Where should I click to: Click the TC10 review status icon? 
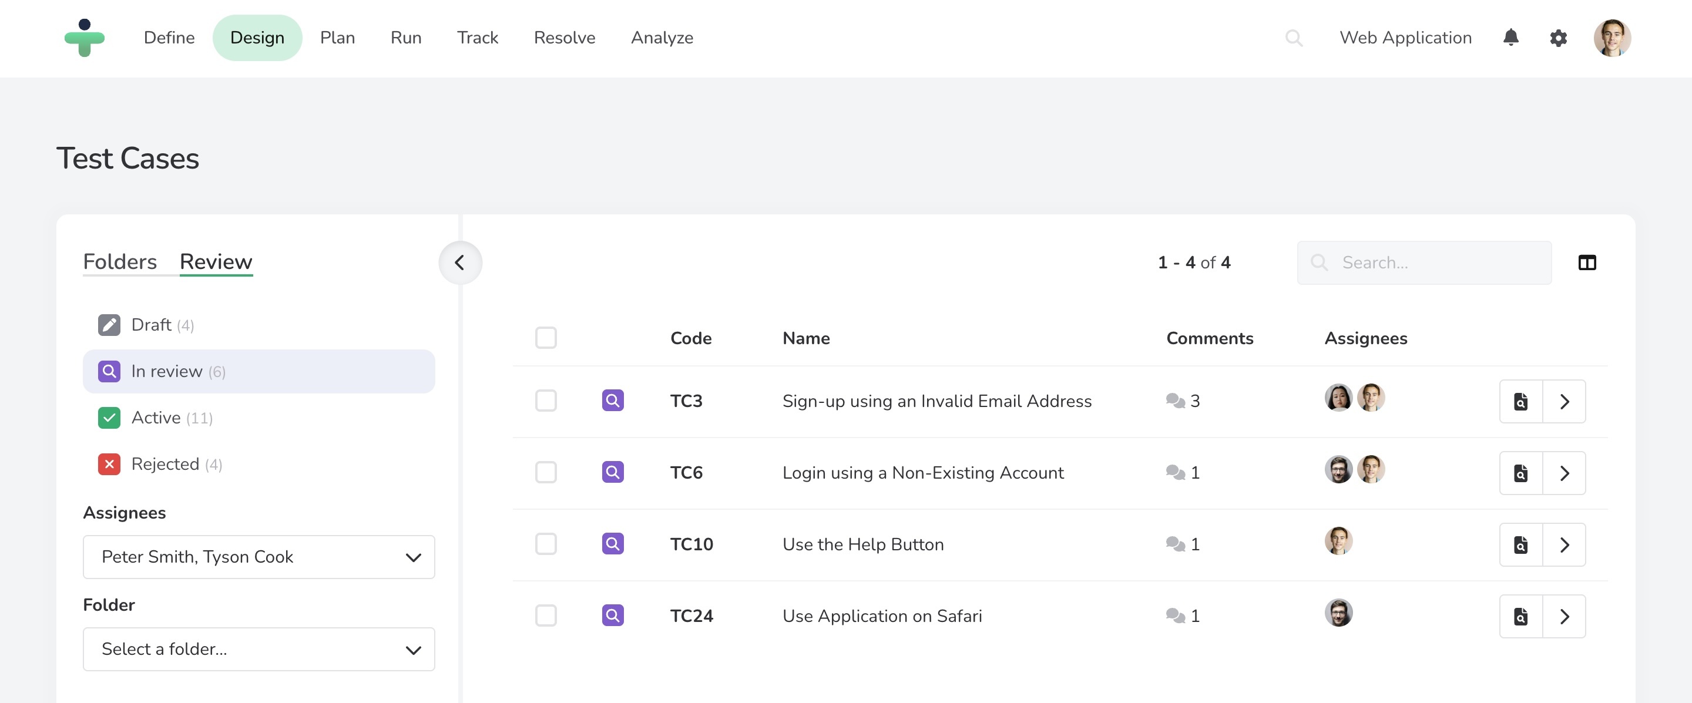point(612,543)
